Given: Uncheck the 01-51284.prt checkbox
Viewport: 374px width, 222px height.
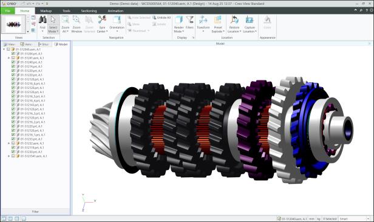Looking at the screenshot, I should point(13,53).
